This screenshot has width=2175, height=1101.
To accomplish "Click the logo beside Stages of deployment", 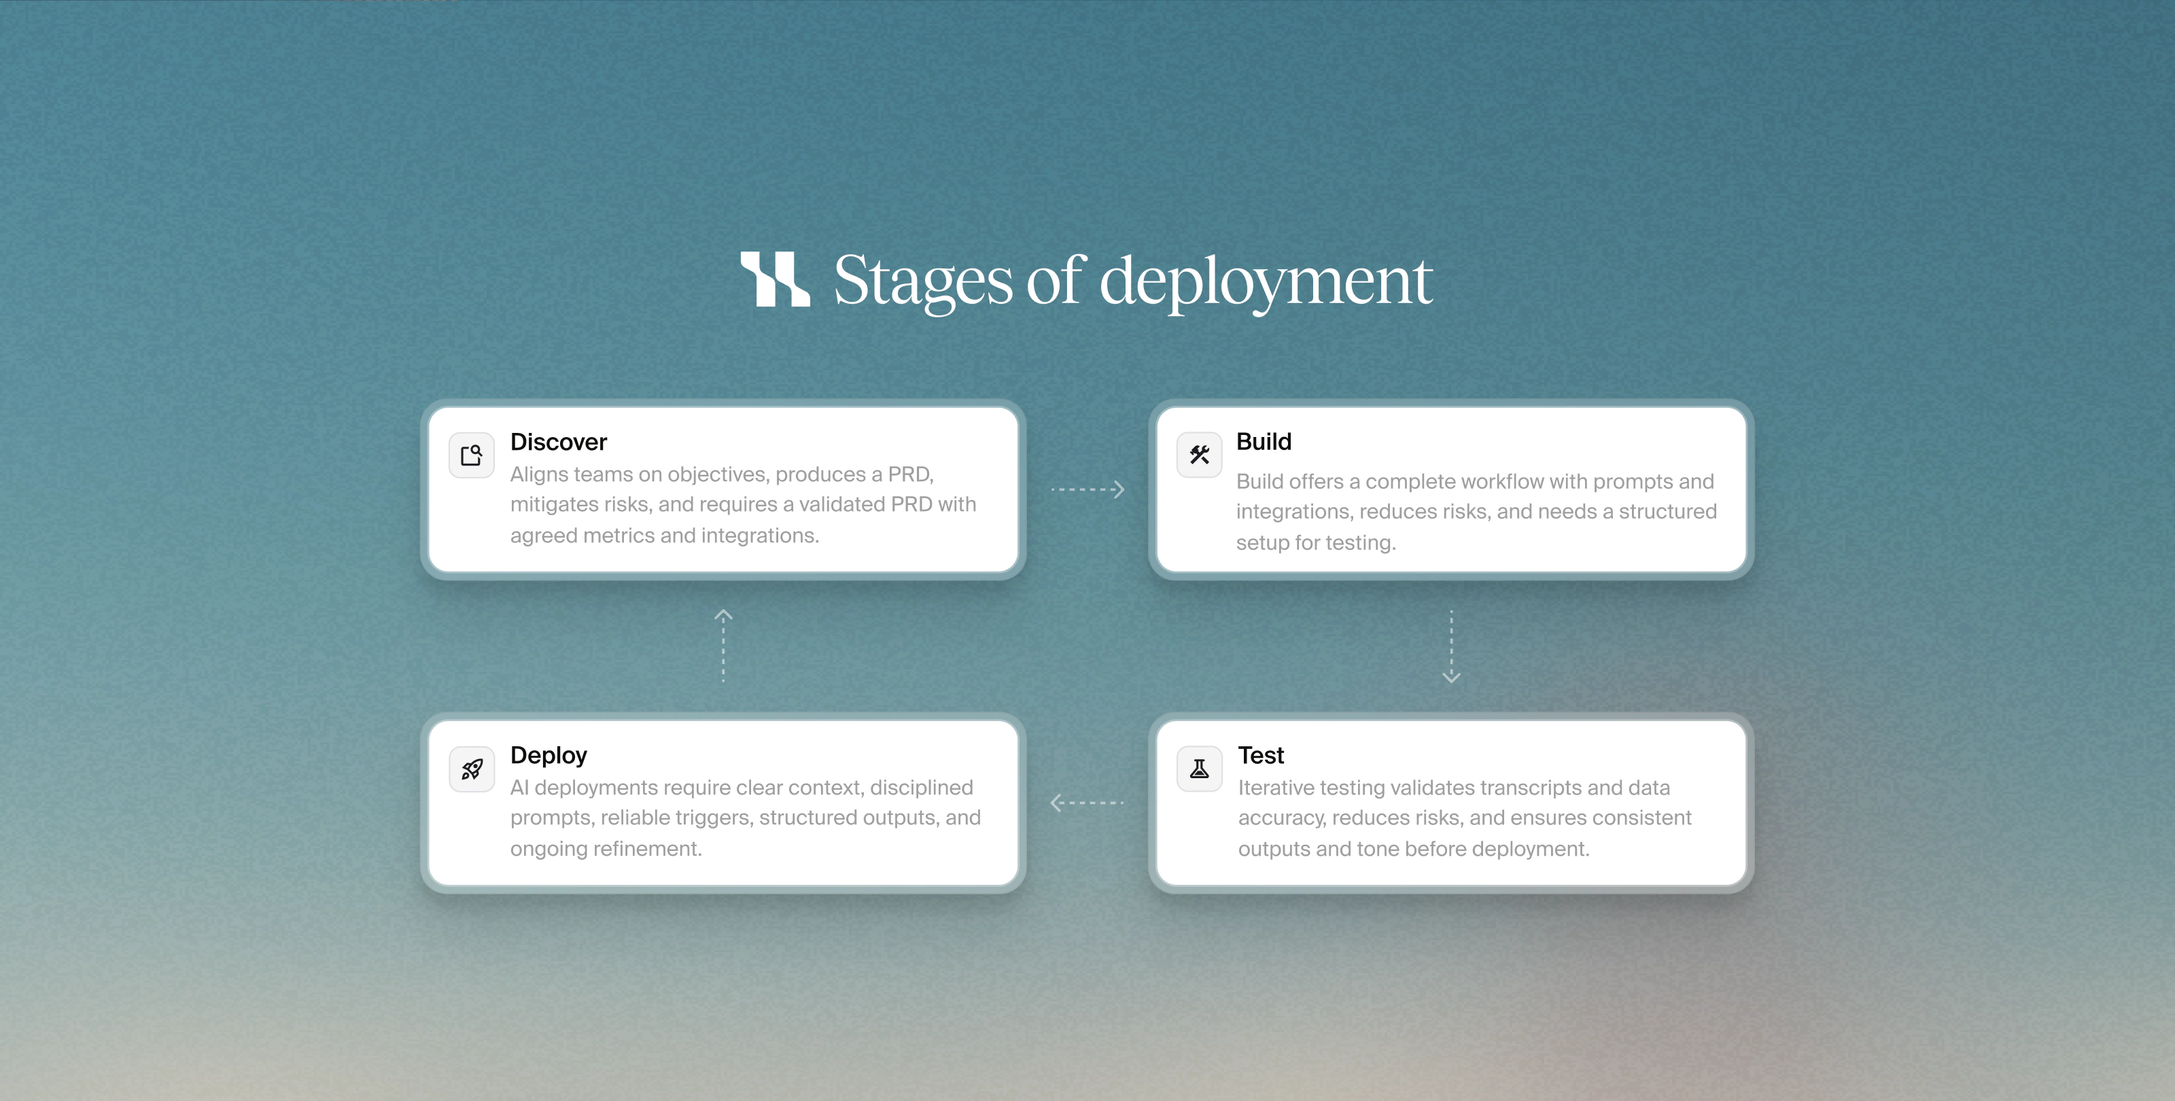I will (775, 279).
